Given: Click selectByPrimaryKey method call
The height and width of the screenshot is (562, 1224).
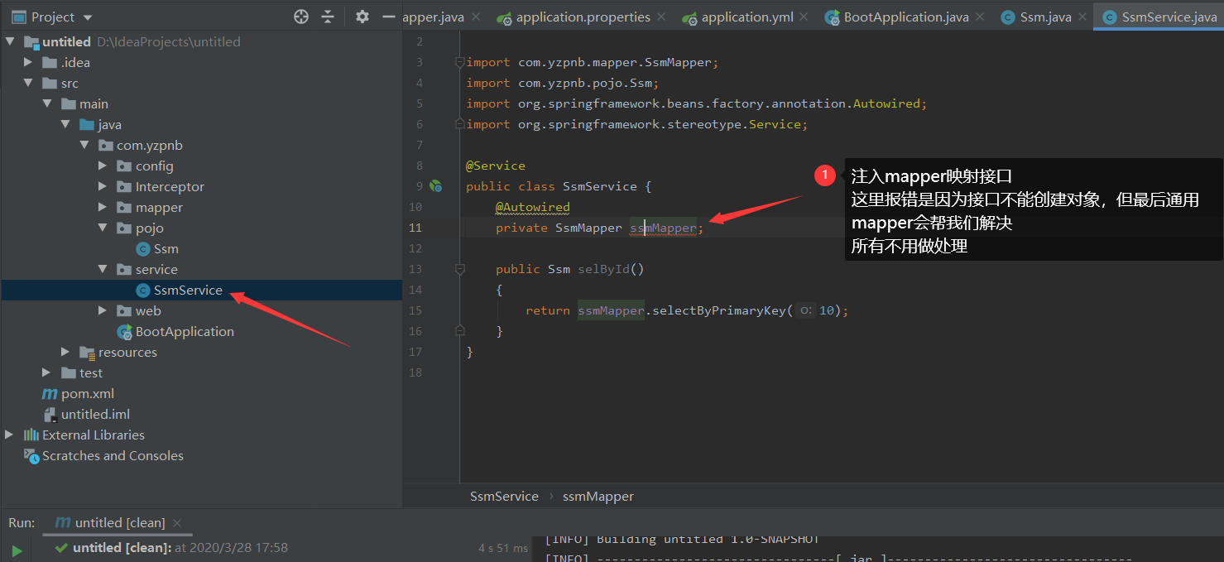Looking at the screenshot, I should click(x=718, y=310).
